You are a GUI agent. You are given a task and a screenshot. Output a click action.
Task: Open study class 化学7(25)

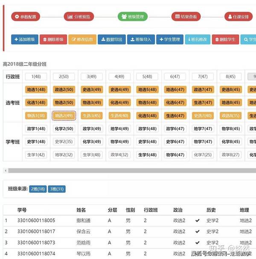pos(203,155)
